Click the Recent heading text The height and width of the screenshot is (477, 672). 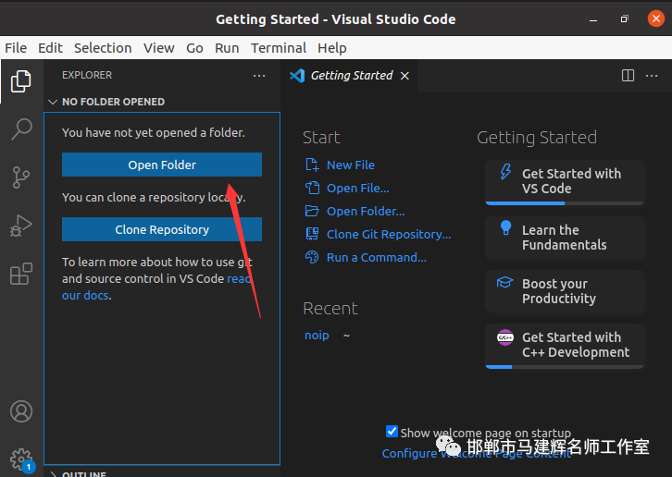[x=330, y=309]
